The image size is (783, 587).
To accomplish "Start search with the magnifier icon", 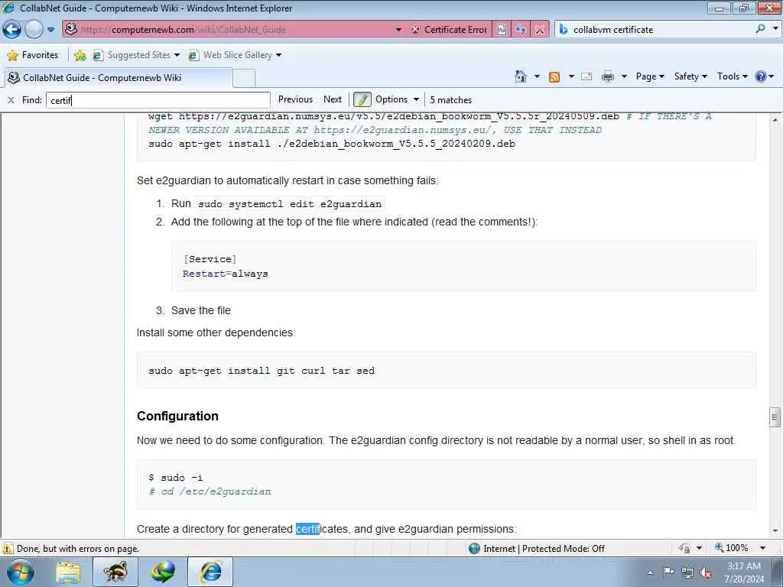I will coord(760,29).
